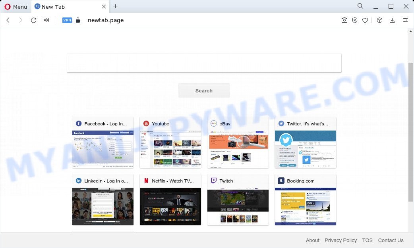Click the padlock site security icon
This screenshot has width=414, height=248.
(x=77, y=20)
